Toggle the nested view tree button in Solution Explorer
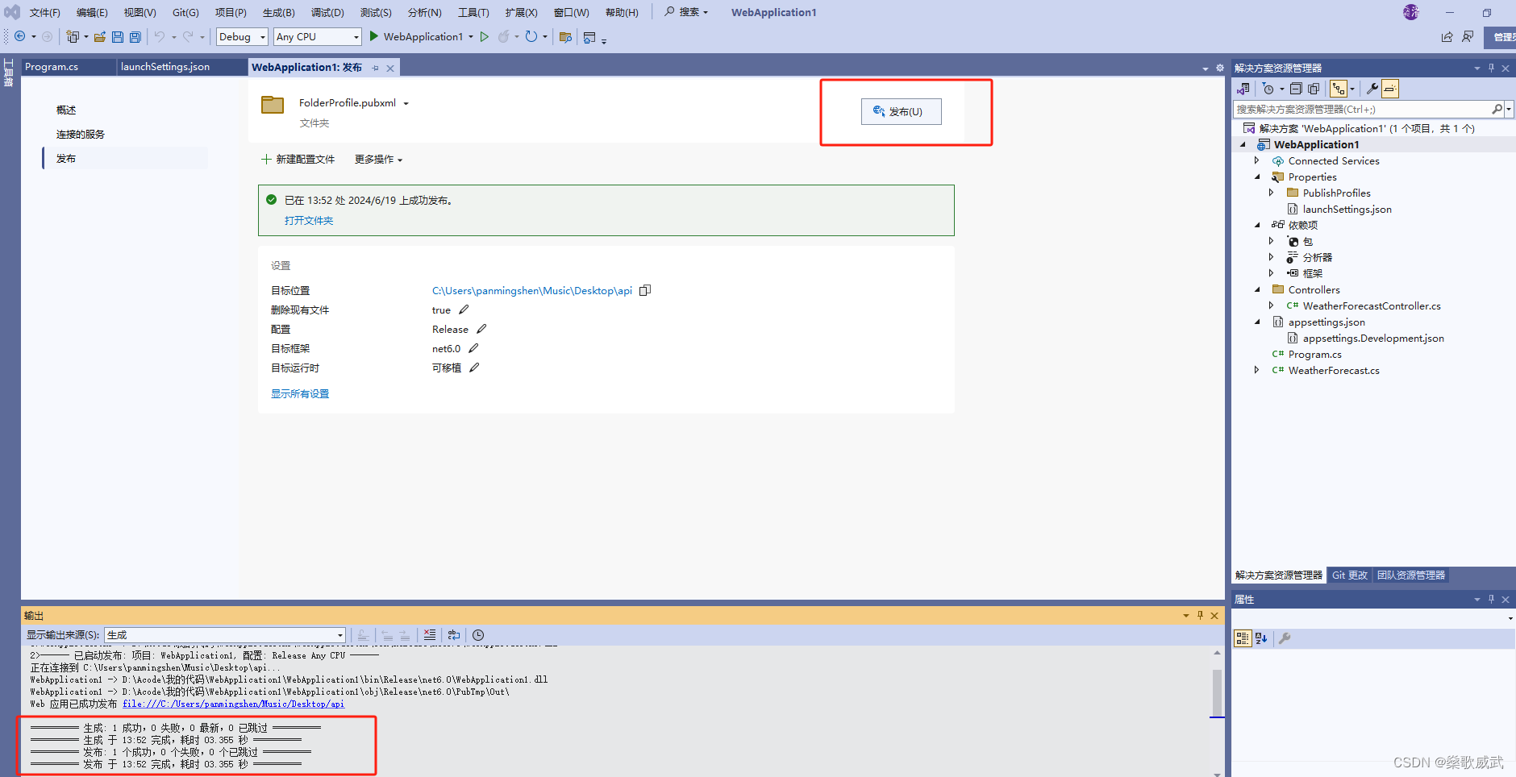Screen dimensions: 1516x777 click(x=1339, y=89)
